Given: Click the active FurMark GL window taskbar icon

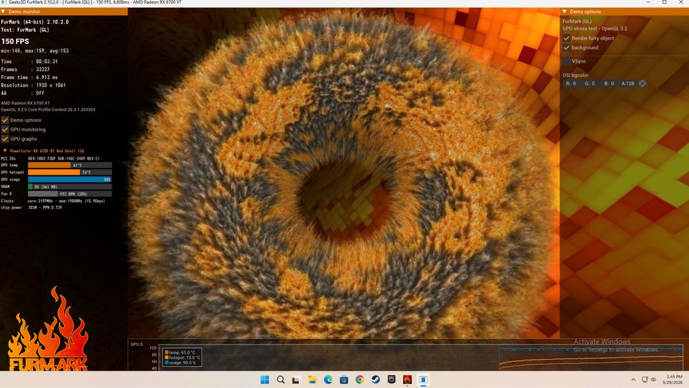Looking at the screenshot, I should [x=423, y=380].
